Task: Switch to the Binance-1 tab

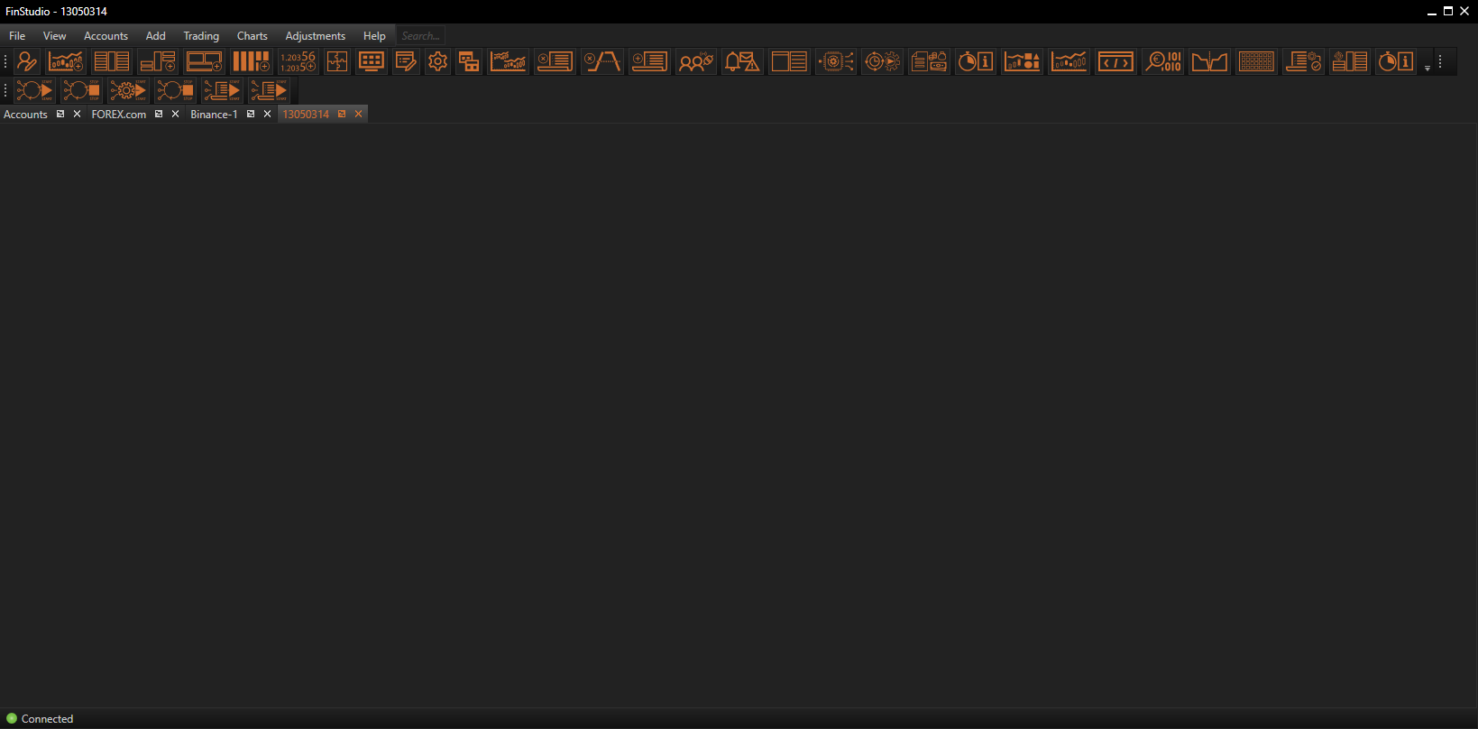Action: point(214,115)
